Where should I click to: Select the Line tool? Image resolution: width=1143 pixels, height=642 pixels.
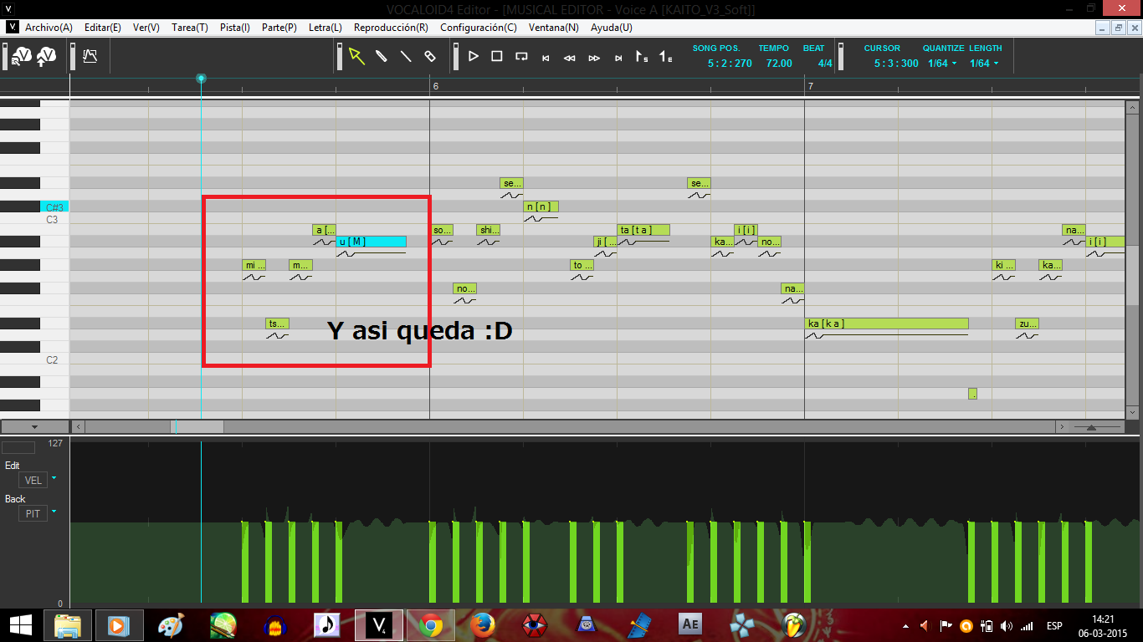click(x=404, y=56)
